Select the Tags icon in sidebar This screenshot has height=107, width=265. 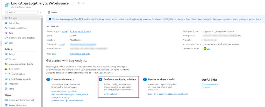6,33
